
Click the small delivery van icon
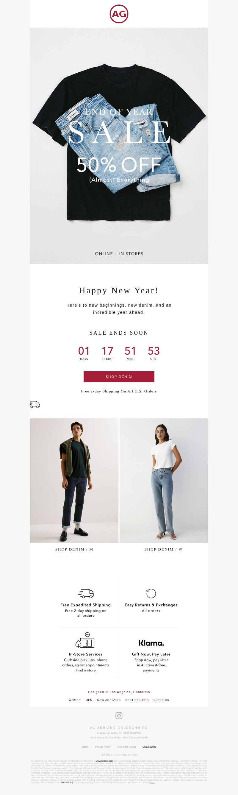35,404
